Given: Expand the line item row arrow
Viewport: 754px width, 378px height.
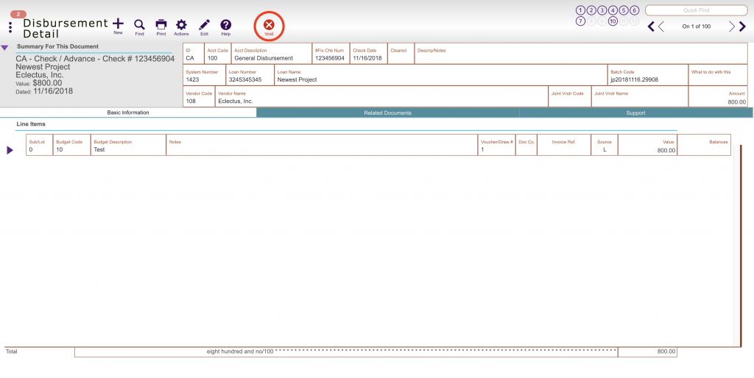Looking at the screenshot, I should tap(10, 150).
